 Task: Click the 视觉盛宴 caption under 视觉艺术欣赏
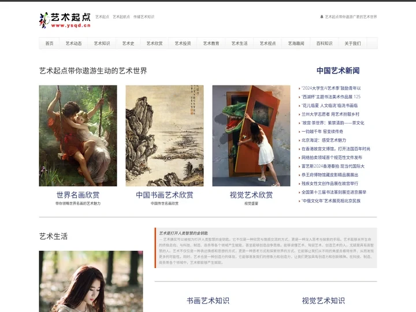click(x=251, y=203)
